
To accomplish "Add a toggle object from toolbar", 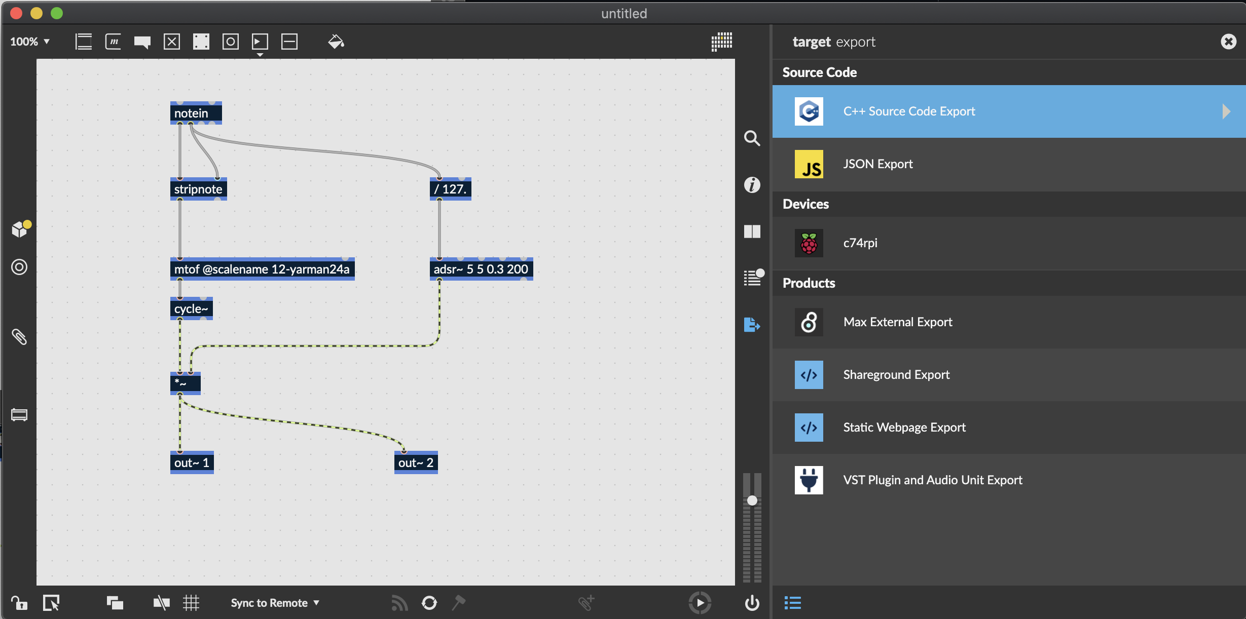I will click(x=172, y=42).
